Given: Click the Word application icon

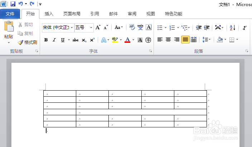Looking at the screenshot, I should (x=3, y=4).
